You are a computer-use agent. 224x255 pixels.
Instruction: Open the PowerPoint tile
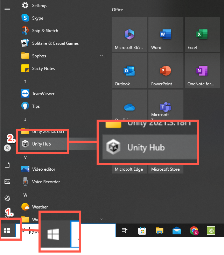tap(166, 71)
